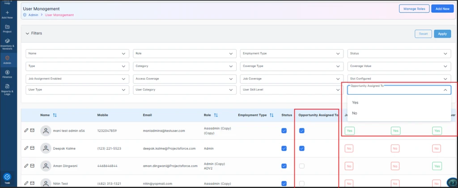Screen dimensions: 458x188
Task: Click the Add New plus icon in sidebar
Action: point(7,13)
